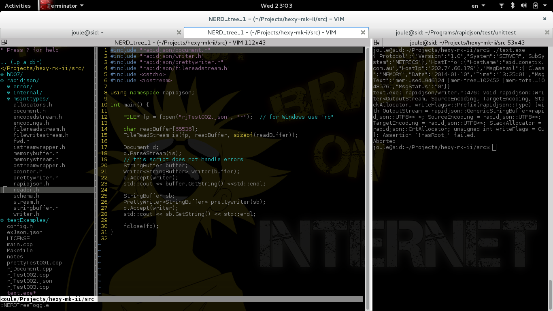Image resolution: width=553 pixels, height=311 pixels.
Task: Open stringbuffer.h in the tree
Action: coord(36,208)
